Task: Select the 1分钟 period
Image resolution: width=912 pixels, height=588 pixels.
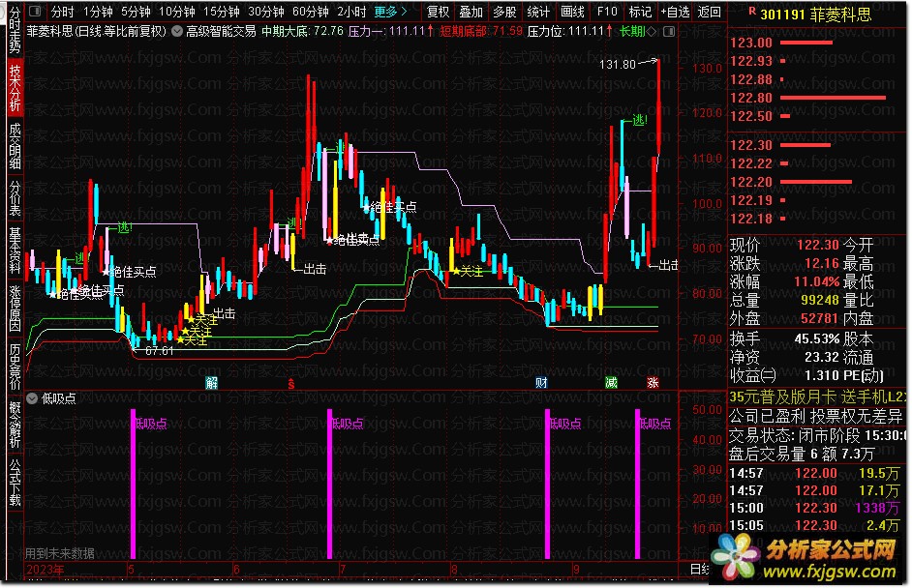Action: click(98, 12)
